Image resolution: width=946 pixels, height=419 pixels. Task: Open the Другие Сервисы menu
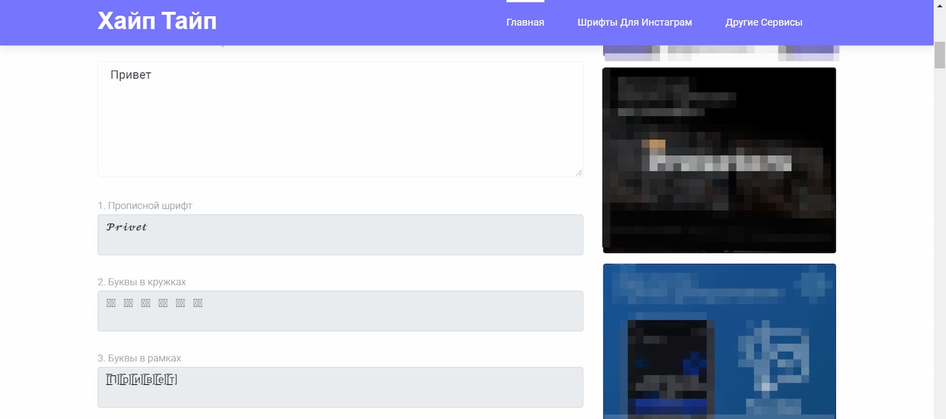763,22
